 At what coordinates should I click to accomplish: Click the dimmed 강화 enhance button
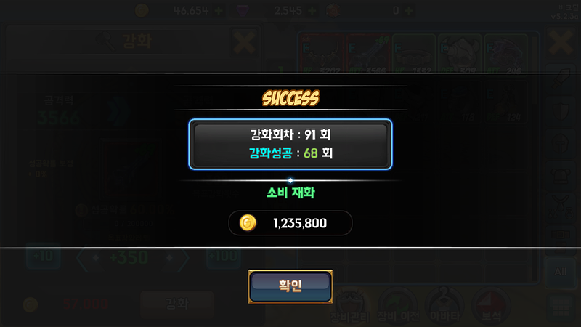point(176,304)
